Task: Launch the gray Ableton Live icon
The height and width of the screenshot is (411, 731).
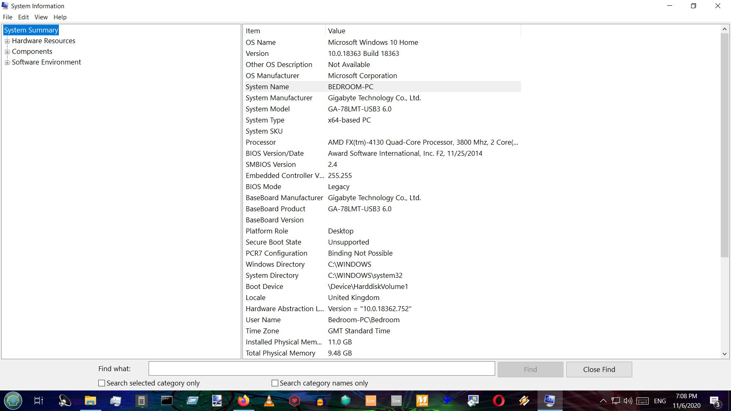Action: [x=396, y=400]
